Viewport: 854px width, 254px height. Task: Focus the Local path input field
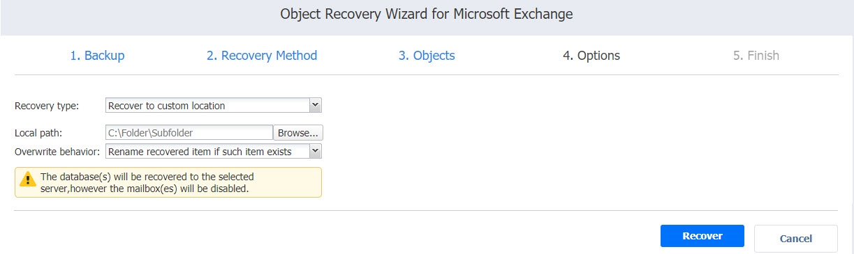tap(189, 132)
